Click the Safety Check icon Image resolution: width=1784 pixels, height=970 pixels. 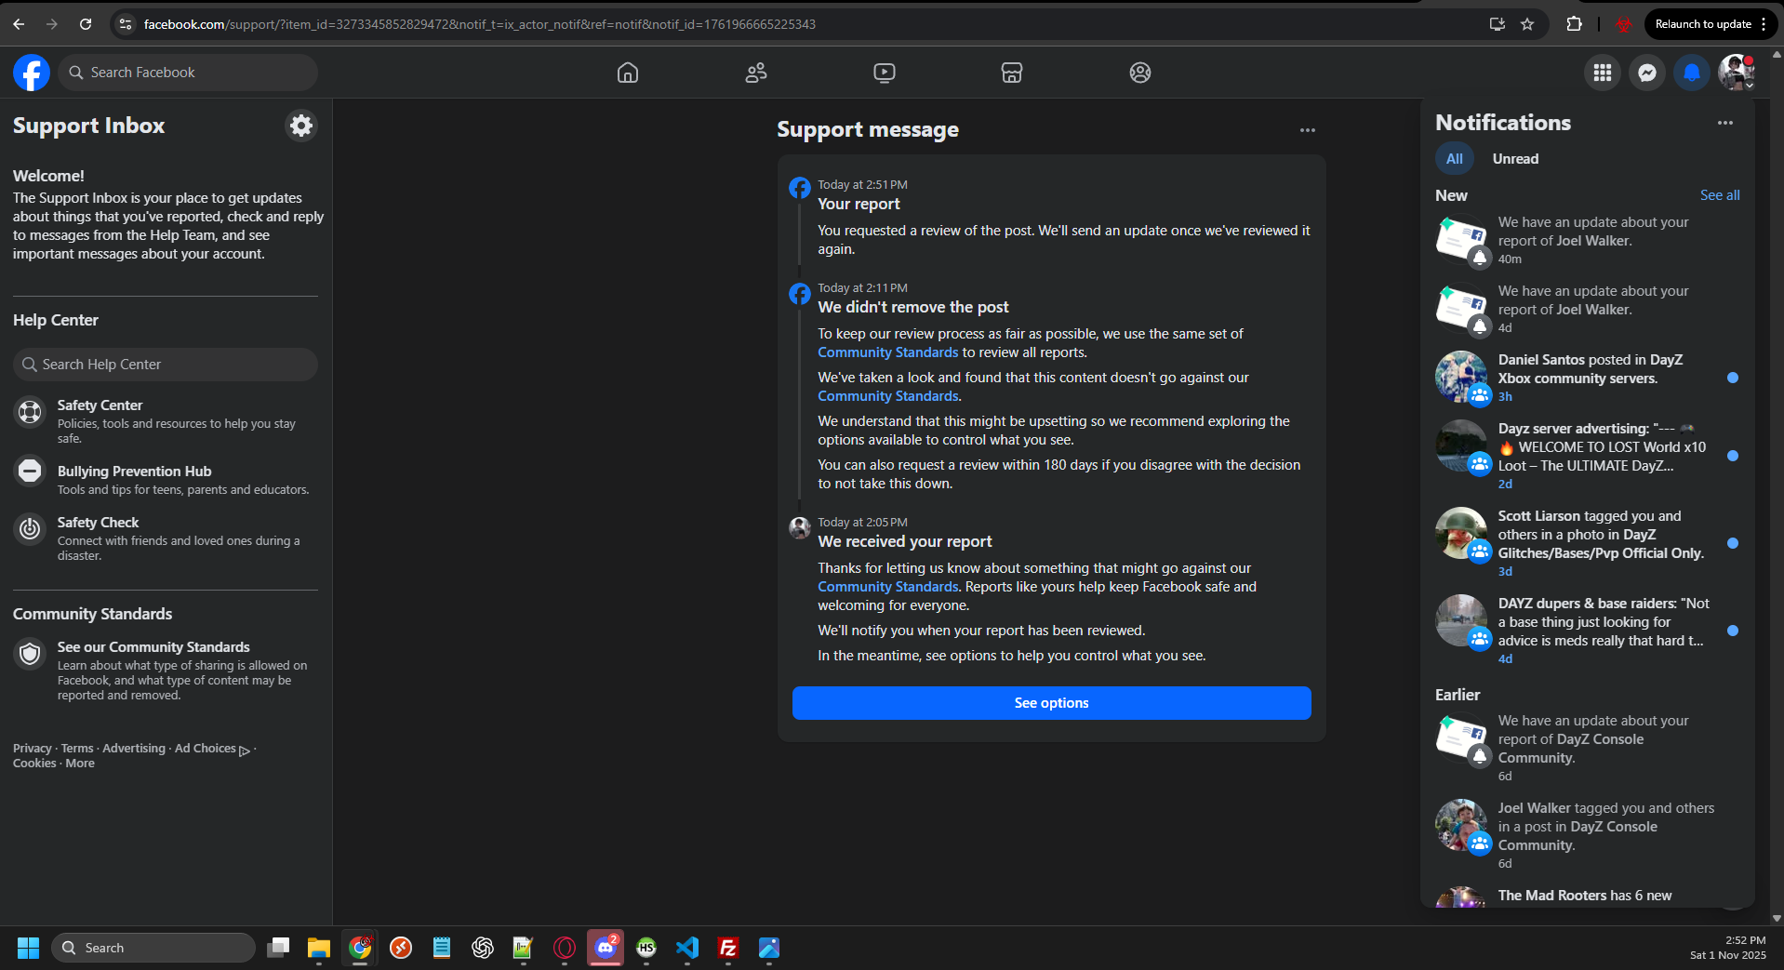(30, 529)
